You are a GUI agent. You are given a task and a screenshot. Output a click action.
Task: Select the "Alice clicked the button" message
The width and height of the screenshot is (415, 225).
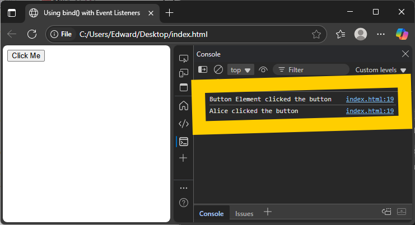[x=254, y=111]
